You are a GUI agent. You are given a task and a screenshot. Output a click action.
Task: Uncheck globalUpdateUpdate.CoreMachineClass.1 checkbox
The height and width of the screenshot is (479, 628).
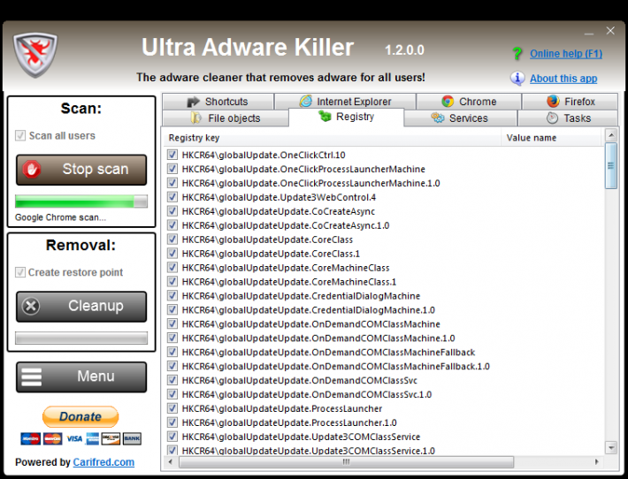click(172, 281)
